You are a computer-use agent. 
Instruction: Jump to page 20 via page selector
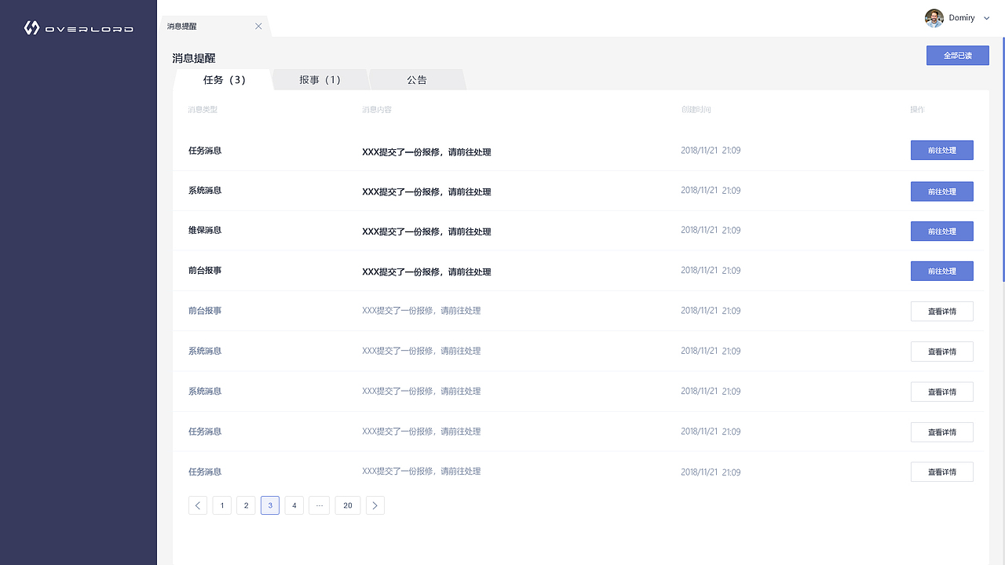coord(347,505)
